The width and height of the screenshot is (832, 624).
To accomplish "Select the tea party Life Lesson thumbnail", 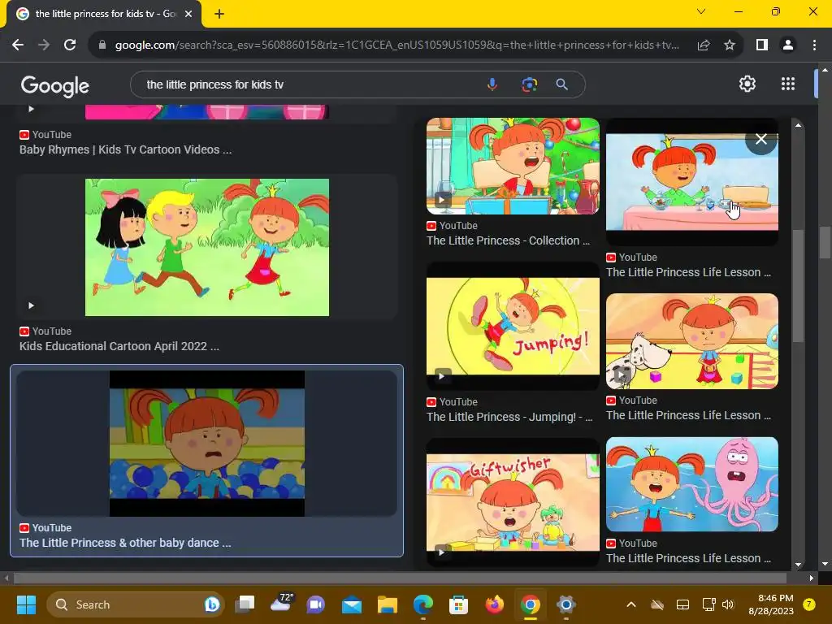I will [x=692, y=181].
